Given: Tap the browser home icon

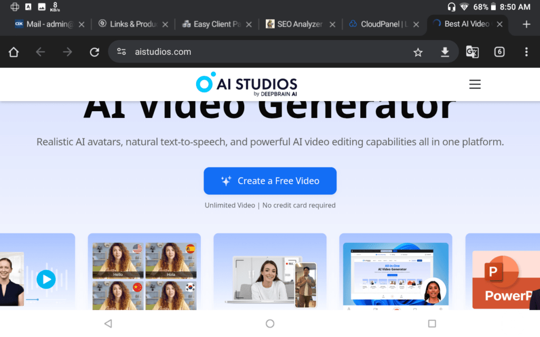Looking at the screenshot, I should [14, 52].
